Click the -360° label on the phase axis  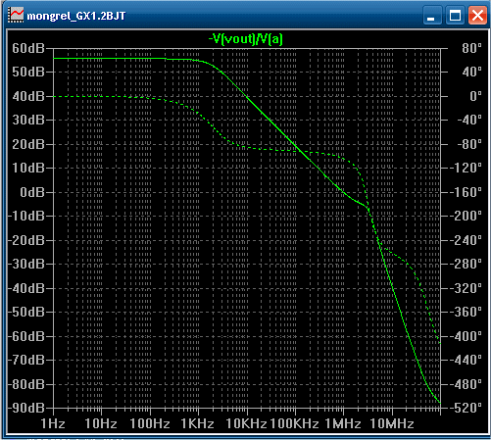tap(466, 312)
